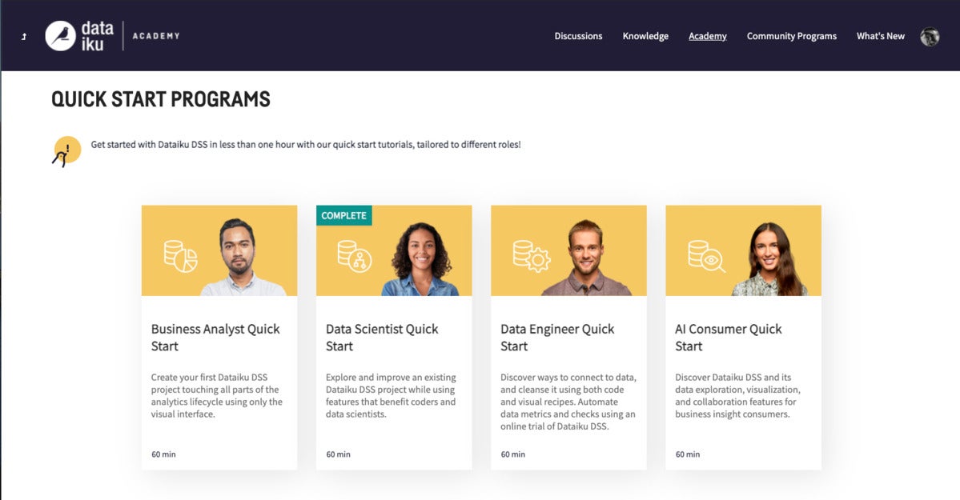Click '60 min' on the Data Engineer card
The height and width of the screenshot is (500, 960).
coord(513,454)
